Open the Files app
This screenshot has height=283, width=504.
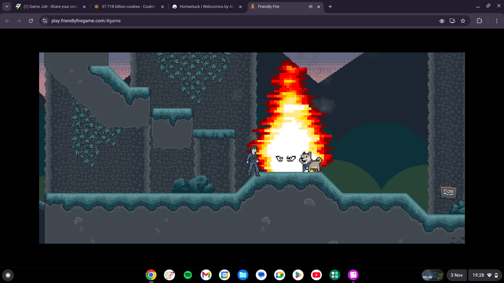click(x=242, y=275)
